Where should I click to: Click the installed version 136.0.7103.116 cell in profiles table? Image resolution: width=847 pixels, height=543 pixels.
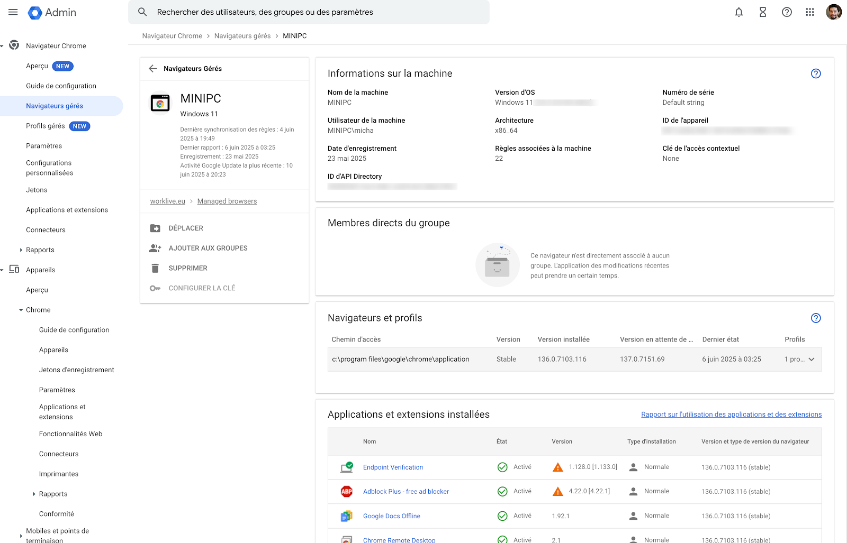[562, 360]
